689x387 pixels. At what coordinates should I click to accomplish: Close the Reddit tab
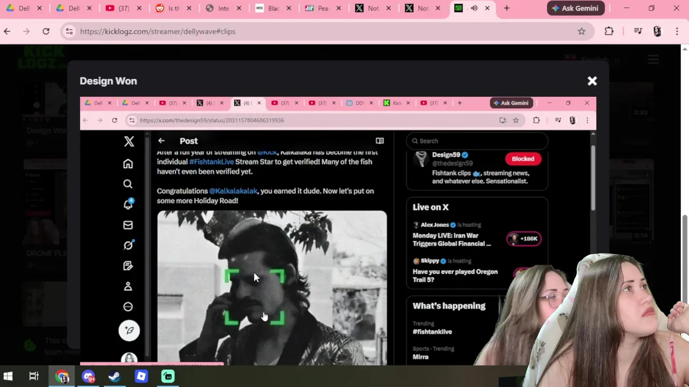[189, 8]
